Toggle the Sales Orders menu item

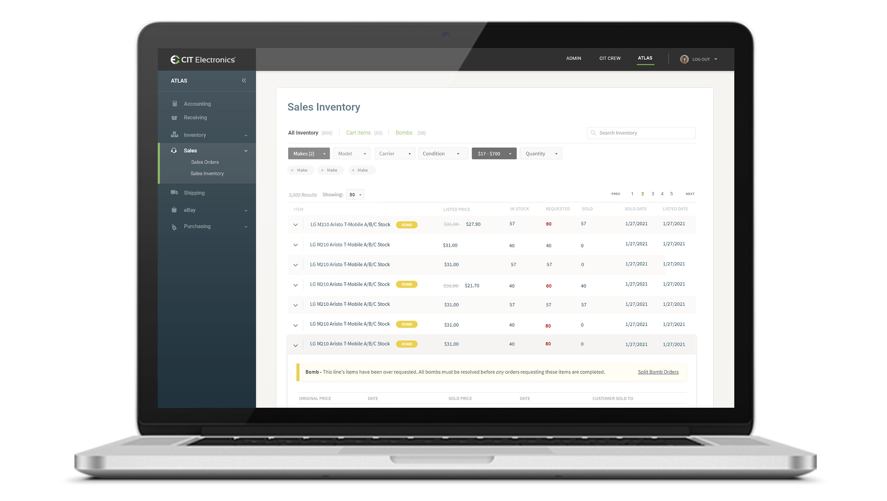(205, 162)
